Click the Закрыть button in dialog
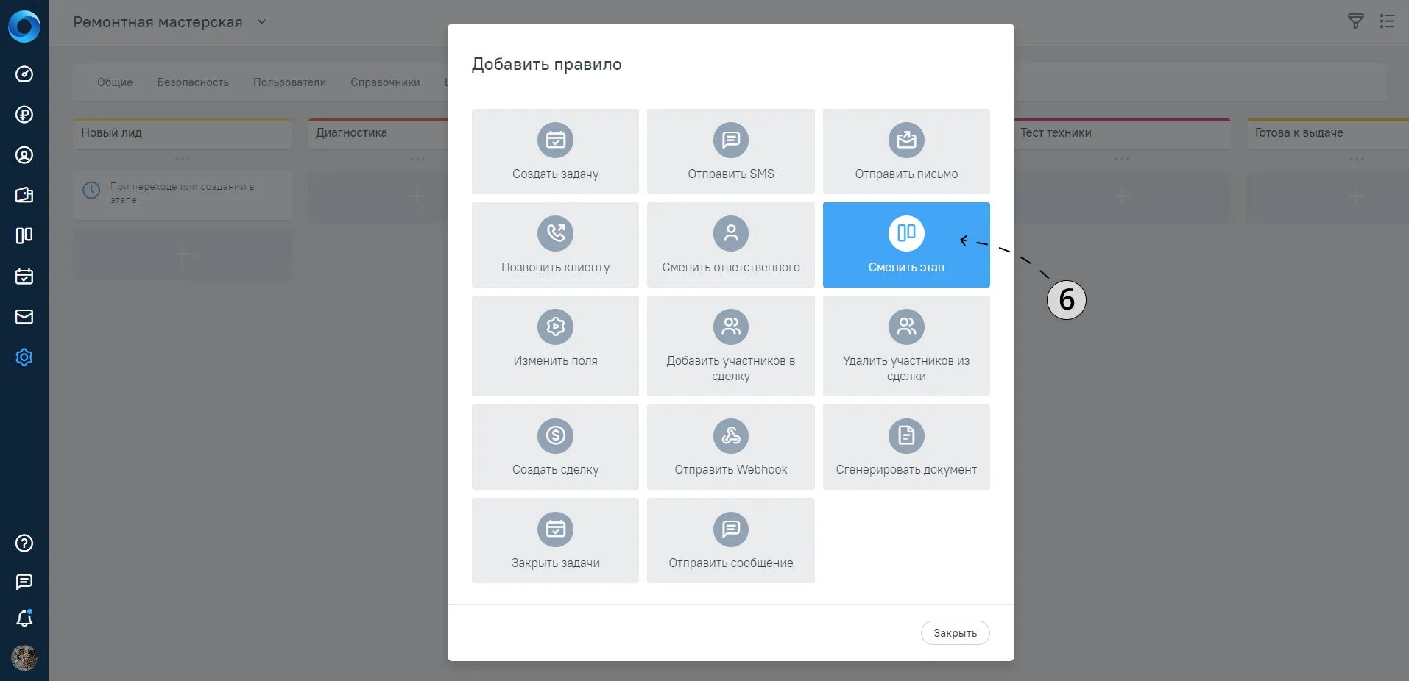The image size is (1409, 681). 955,633
